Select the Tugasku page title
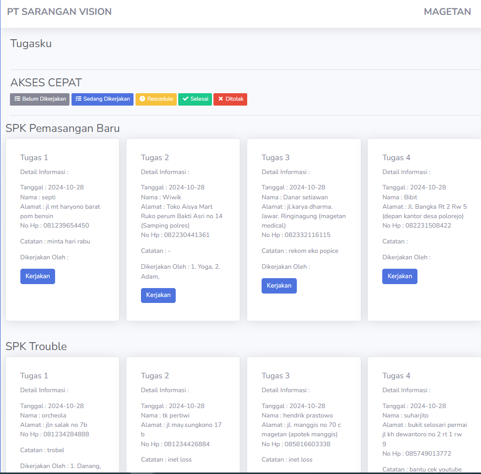 (31, 44)
